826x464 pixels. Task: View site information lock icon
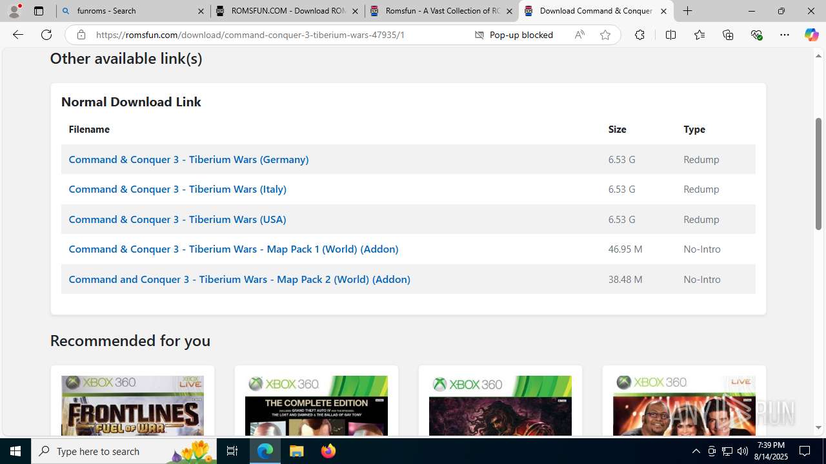click(81, 35)
